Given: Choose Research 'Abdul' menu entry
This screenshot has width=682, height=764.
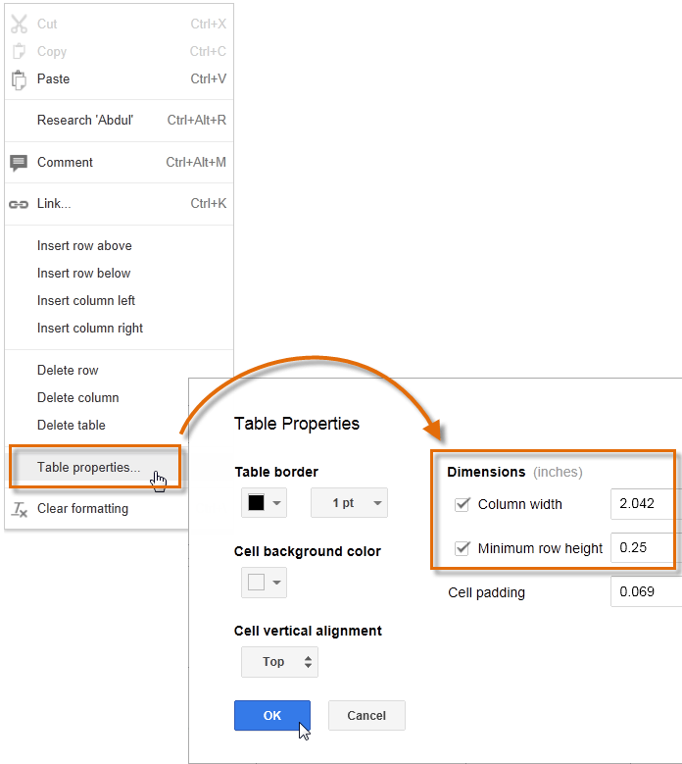Looking at the screenshot, I should (119, 121).
